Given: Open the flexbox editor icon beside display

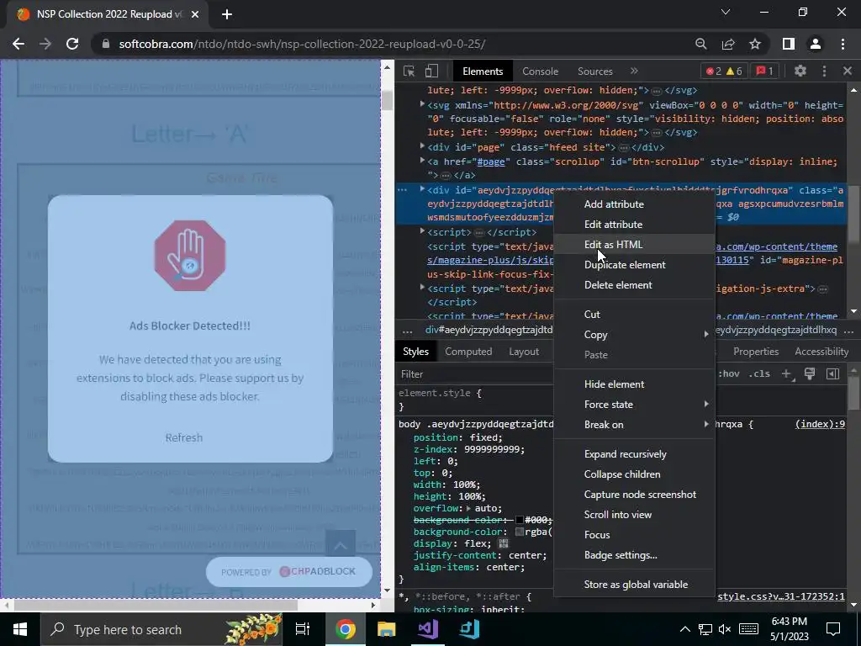Looking at the screenshot, I should [x=503, y=543].
